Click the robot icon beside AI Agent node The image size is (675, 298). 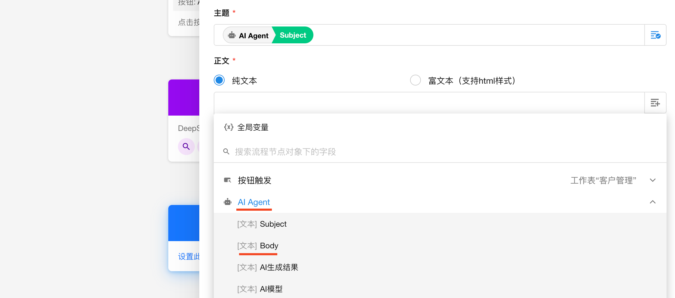pyautogui.click(x=228, y=202)
